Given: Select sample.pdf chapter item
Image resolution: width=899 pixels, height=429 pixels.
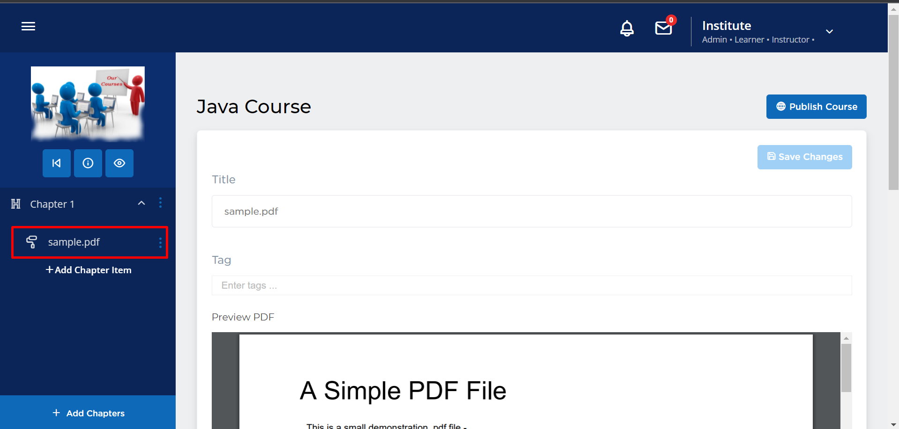Looking at the screenshot, I should (x=74, y=242).
